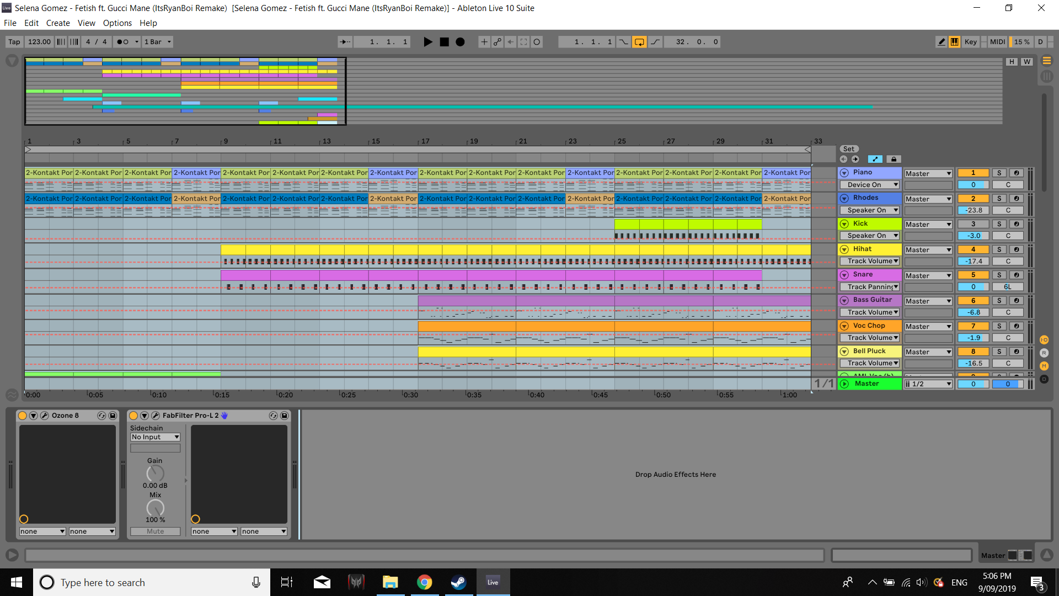This screenshot has width=1059, height=596.
Task: Open the Create menu
Action: coord(58,23)
